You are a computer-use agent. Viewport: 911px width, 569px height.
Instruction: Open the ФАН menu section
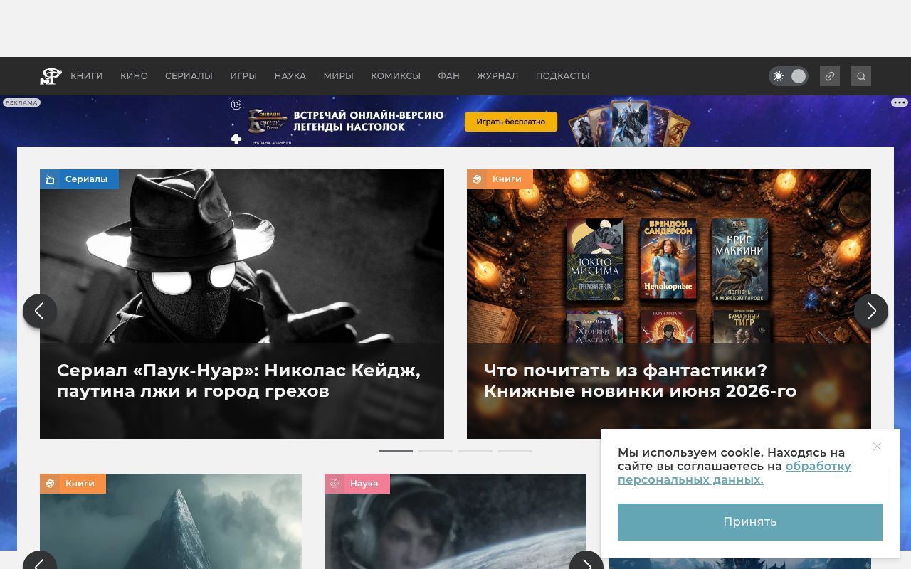(448, 76)
